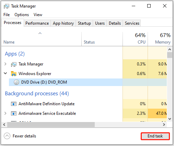Select the Windows Explorer process name
Screen dimensions: 174x146
(35, 74)
